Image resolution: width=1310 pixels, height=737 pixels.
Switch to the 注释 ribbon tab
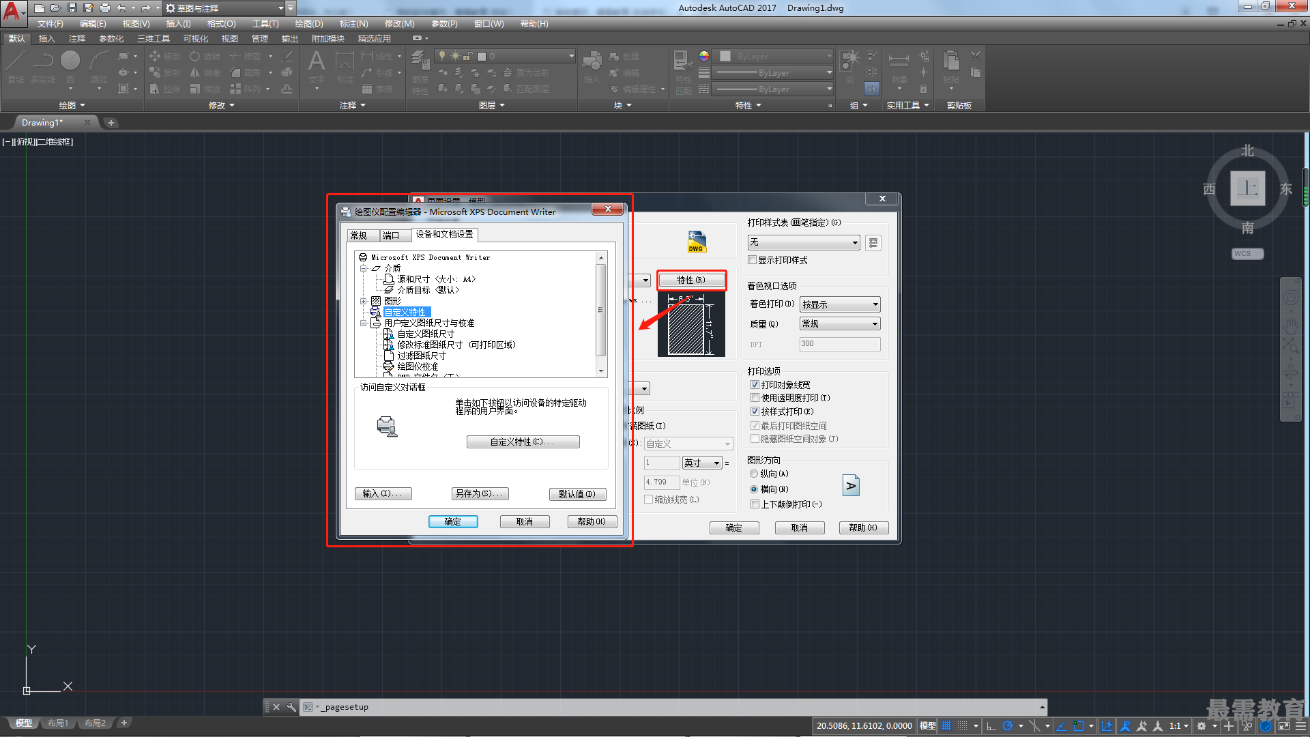pyautogui.click(x=76, y=39)
